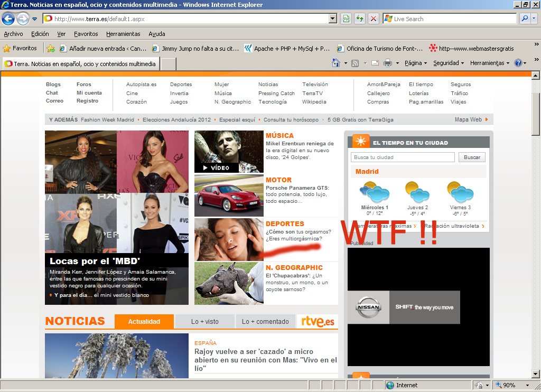
Task: Open Jimmy Jump favorite bookmark
Action: click(x=195, y=48)
